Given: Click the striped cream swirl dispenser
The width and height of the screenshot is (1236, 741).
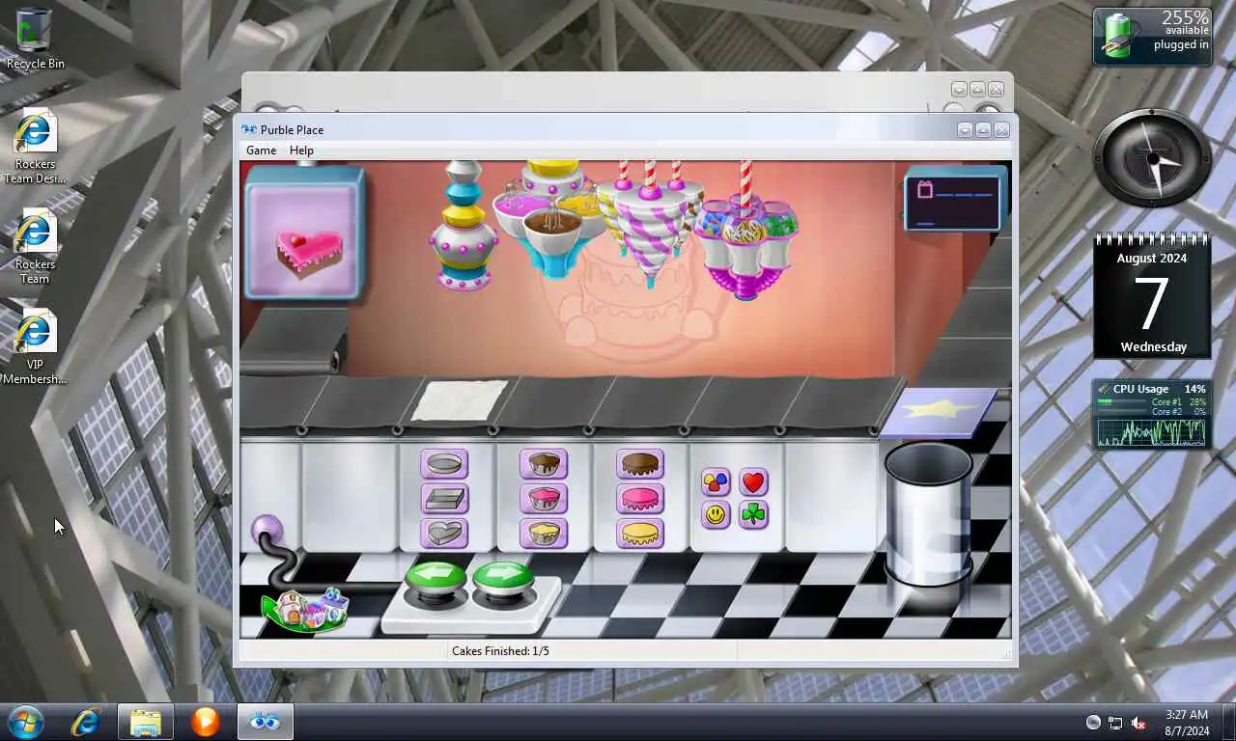Looking at the screenshot, I should coord(651,225).
